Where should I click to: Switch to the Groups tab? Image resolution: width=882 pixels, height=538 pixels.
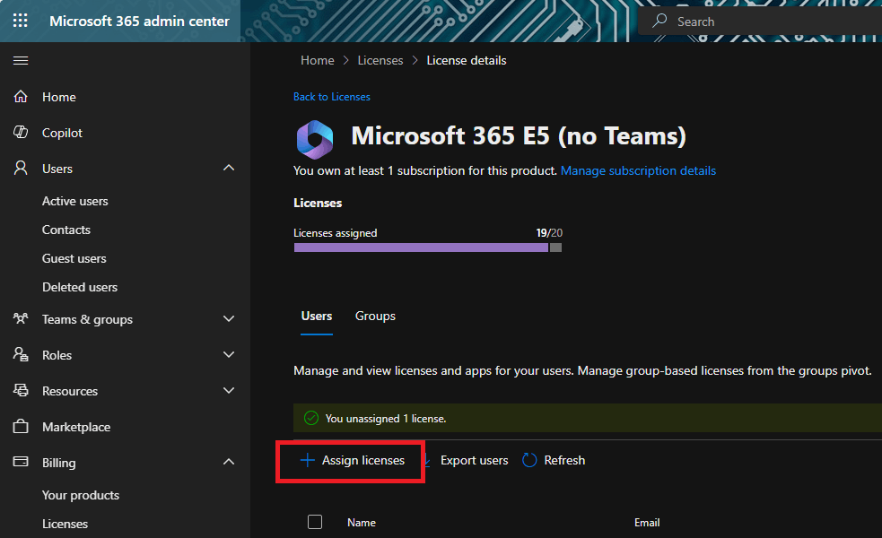click(375, 316)
